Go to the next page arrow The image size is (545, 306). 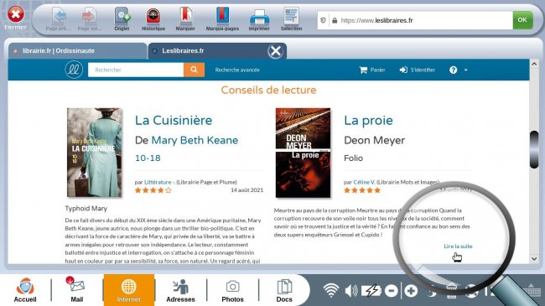[90, 16]
